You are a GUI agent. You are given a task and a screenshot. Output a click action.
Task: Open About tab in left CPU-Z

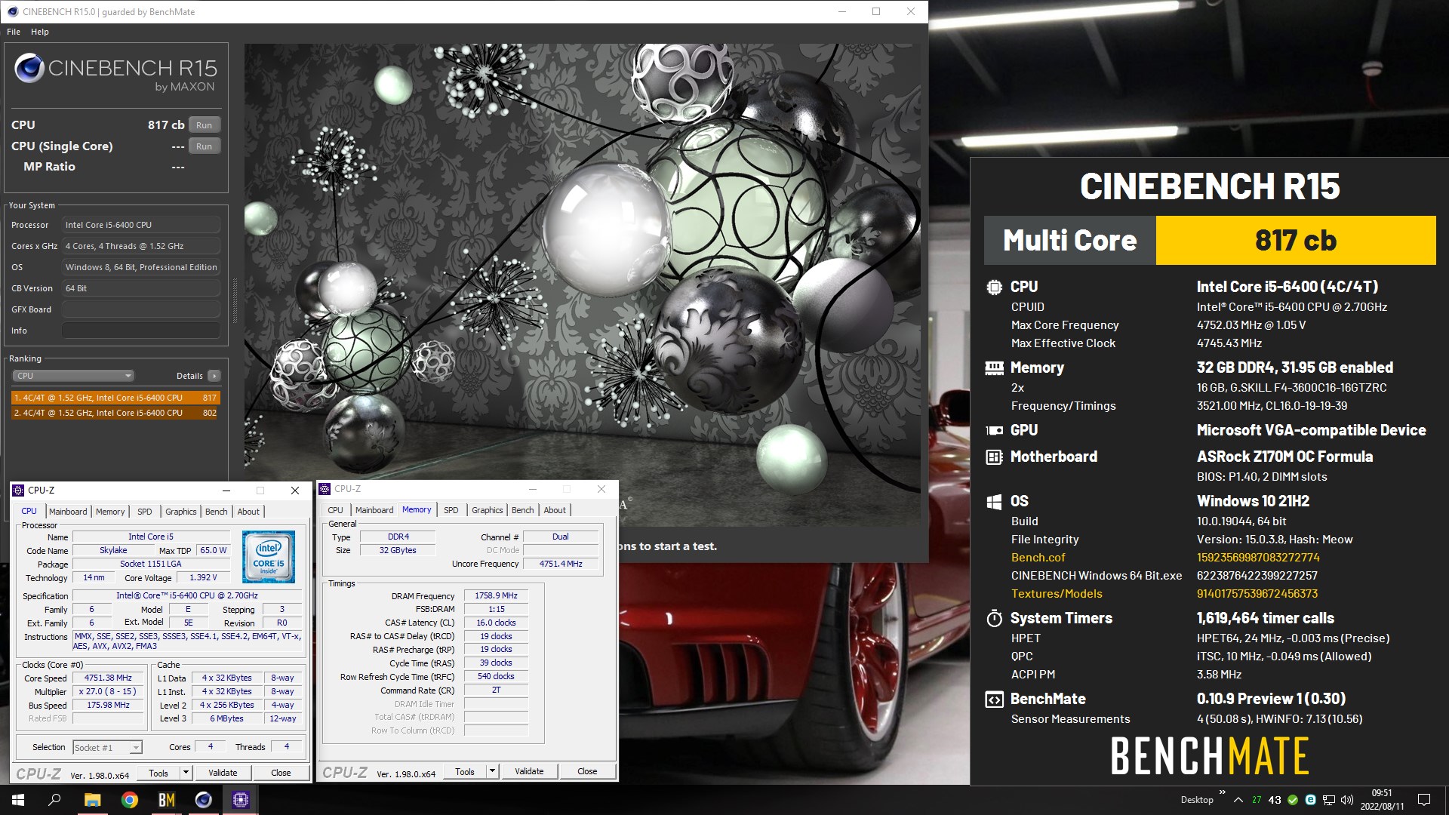pos(248,512)
